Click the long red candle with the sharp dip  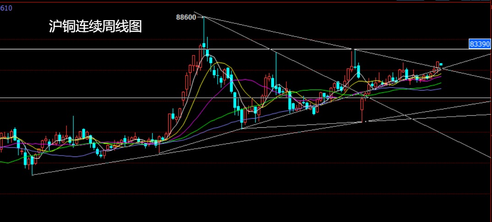coord(362,110)
